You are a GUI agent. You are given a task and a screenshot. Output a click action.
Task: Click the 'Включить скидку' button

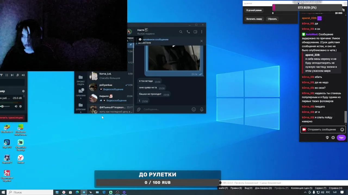pos(254,19)
